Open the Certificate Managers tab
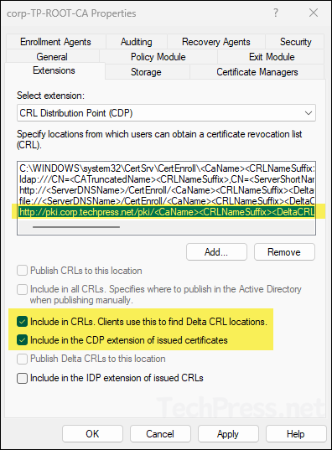Viewport: 332px width, 450px height. point(257,72)
